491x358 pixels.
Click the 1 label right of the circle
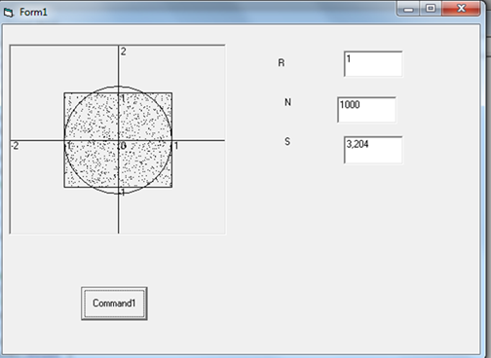(x=176, y=146)
